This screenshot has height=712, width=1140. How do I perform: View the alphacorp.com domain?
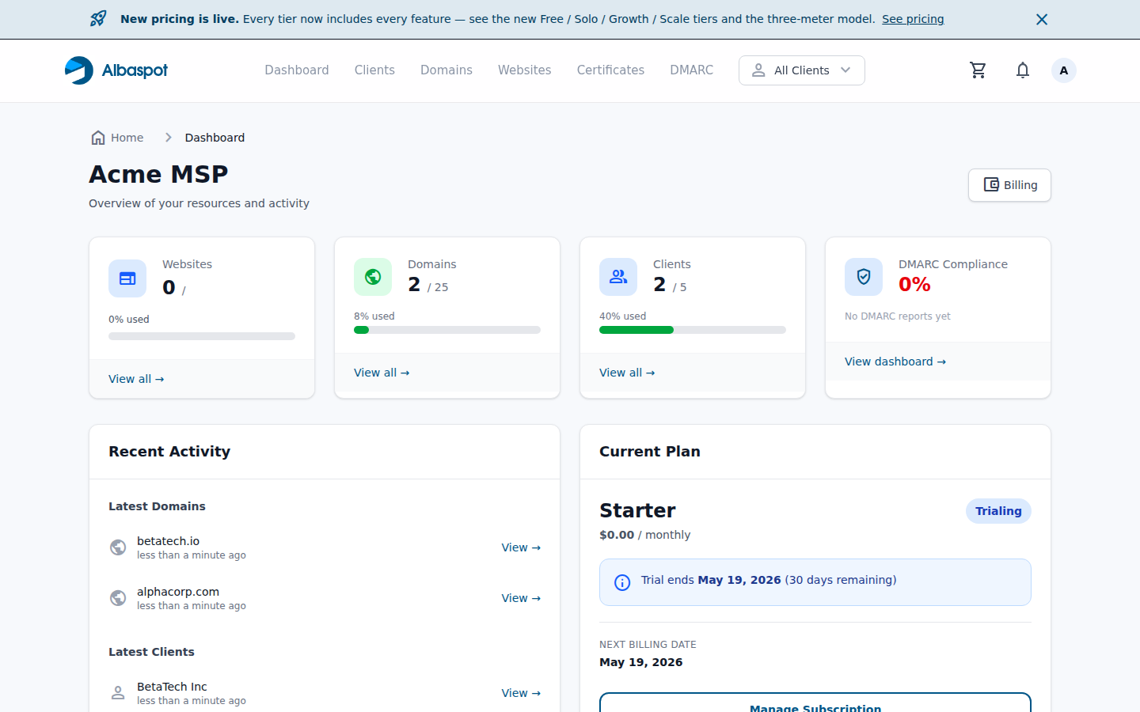tap(521, 598)
